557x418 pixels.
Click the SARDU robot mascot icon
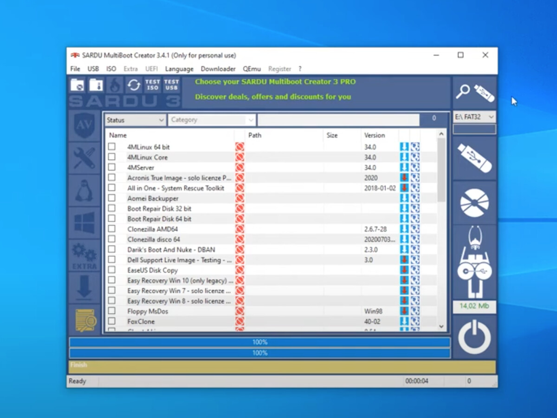(x=474, y=262)
